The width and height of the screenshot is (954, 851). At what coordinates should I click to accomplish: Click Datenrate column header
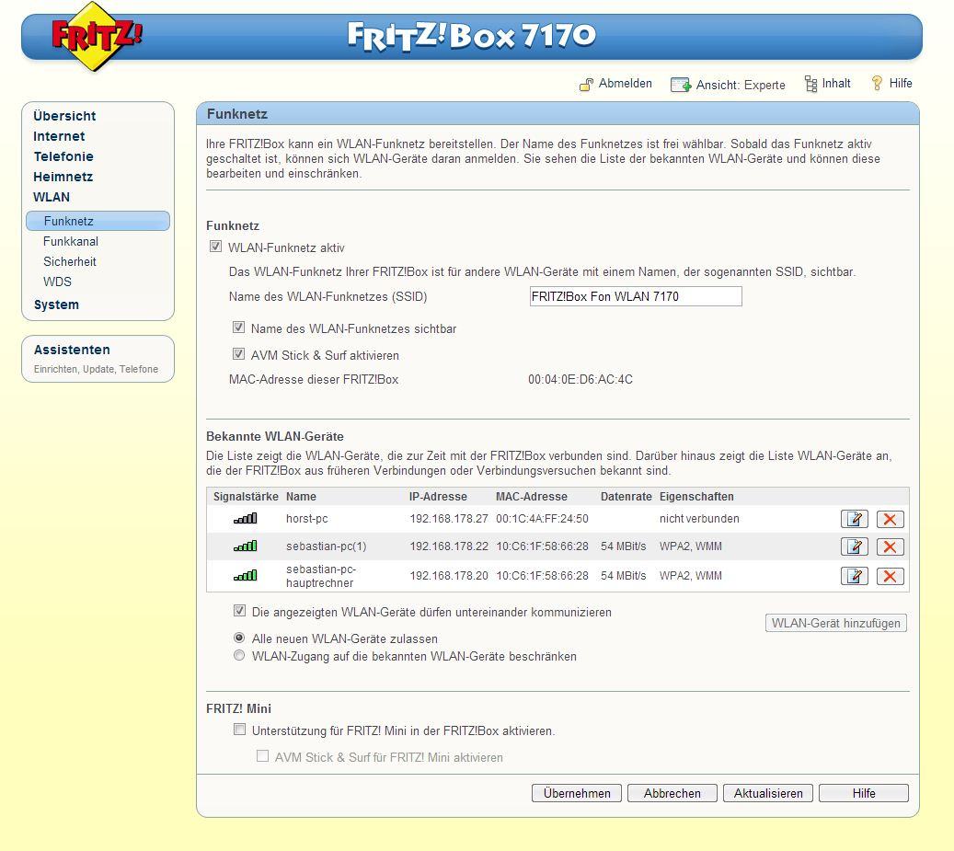click(x=626, y=497)
